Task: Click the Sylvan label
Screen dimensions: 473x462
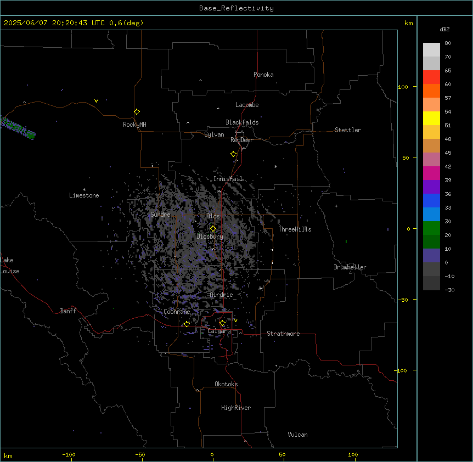Action: coord(214,134)
